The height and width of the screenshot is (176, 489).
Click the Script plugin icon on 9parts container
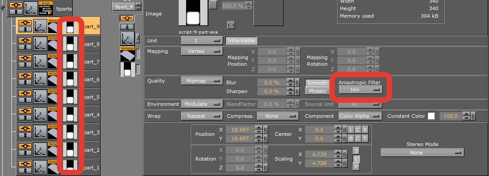[x=45, y=8]
